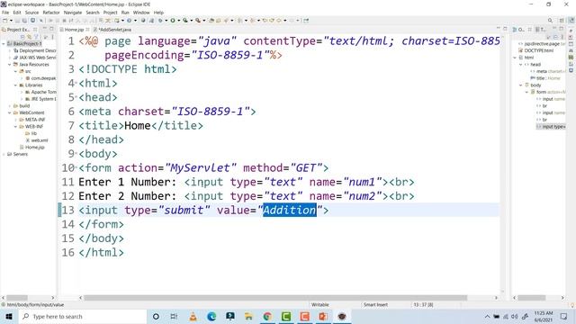This screenshot has height=324, width=576.
Task: Open the Navigate menu
Action: coord(73,13)
